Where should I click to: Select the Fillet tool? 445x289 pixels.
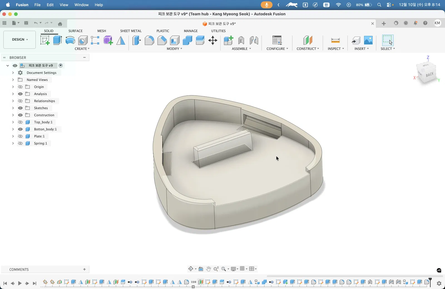coord(149,40)
